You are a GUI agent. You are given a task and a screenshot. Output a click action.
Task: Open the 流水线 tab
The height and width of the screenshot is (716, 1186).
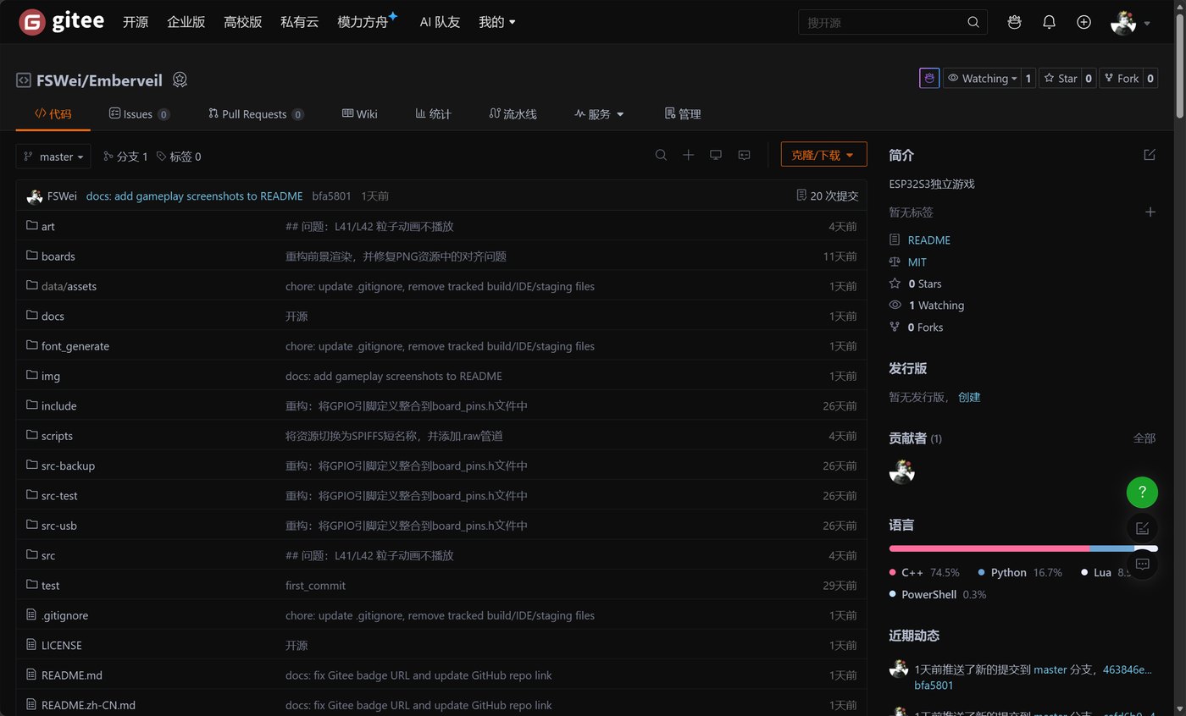(x=513, y=114)
